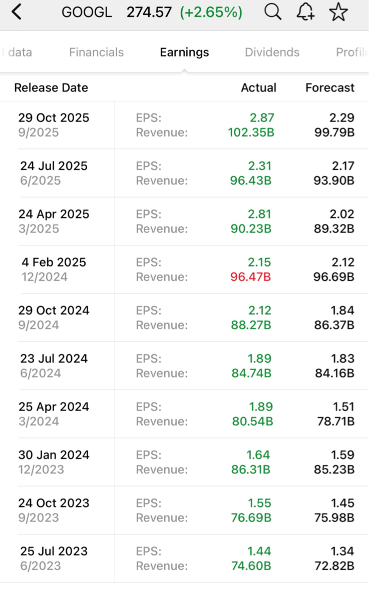The width and height of the screenshot is (369, 600).
Task: Add a price alert with the bell icon
Action: click(x=305, y=12)
